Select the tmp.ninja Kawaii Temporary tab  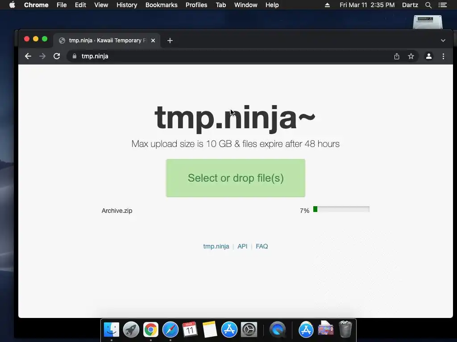[107, 41]
